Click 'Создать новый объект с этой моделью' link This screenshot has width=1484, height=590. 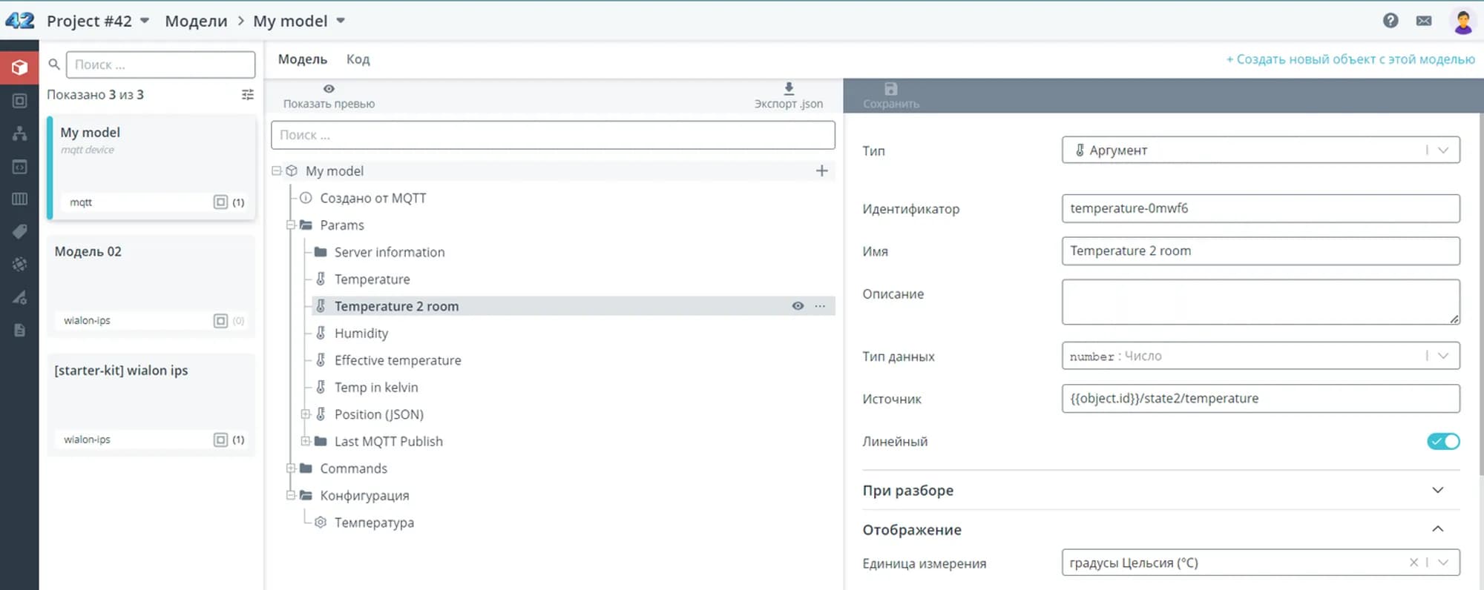click(1350, 59)
